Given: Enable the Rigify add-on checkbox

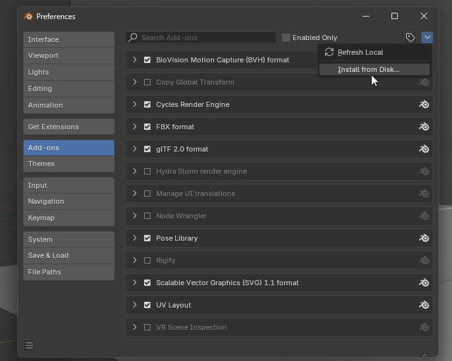Looking at the screenshot, I should coord(147,260).
